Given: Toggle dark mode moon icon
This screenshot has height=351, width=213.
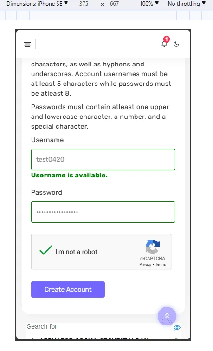Looking at the screenshot, I should point(176,44).
